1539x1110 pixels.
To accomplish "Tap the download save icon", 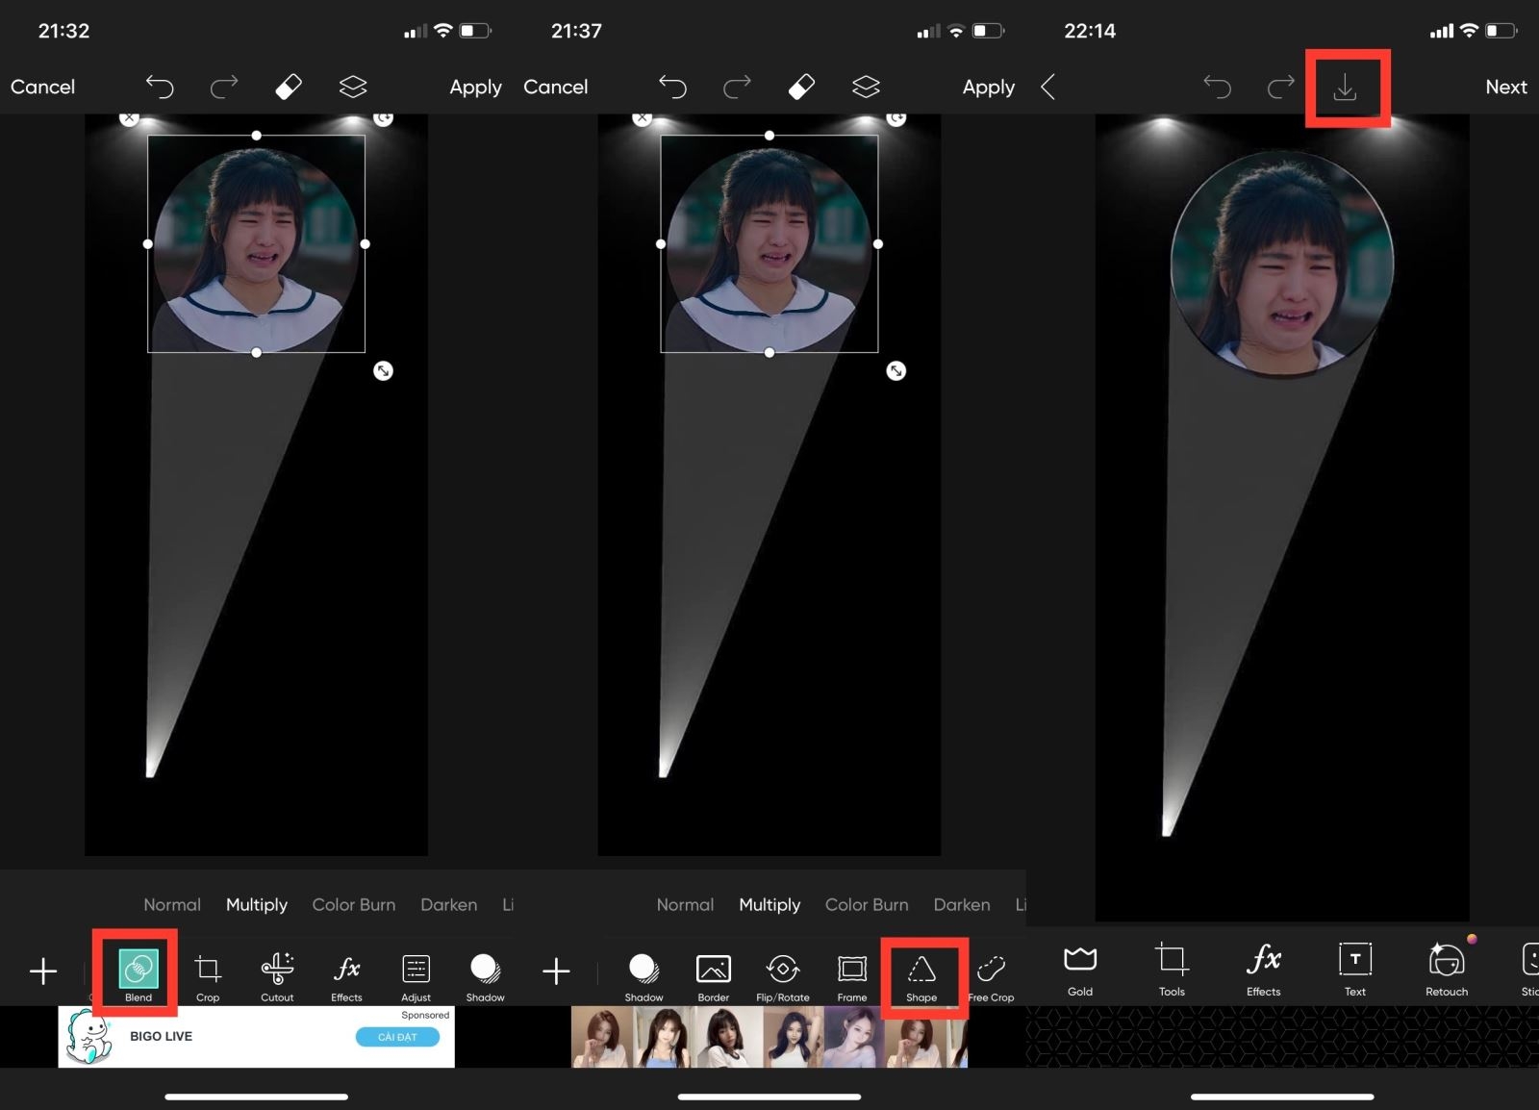I will 1345,88.
